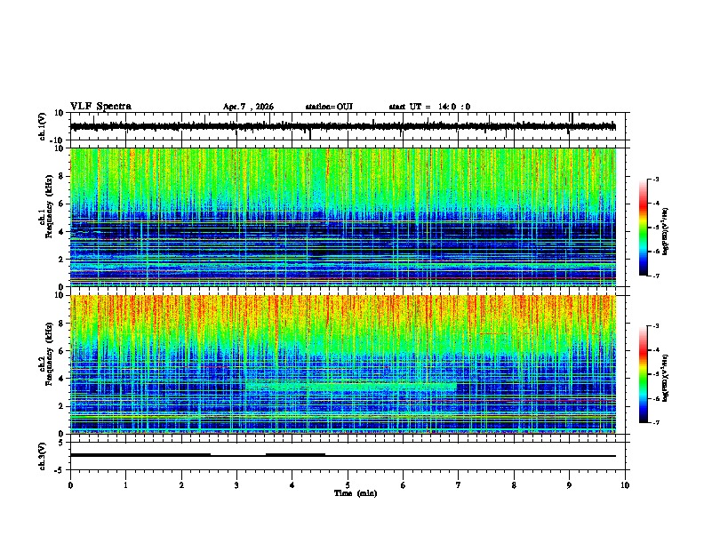This screenshot has height=544, width=704.
Task: Click time axis tick label "3"
Action: point(236,485)
